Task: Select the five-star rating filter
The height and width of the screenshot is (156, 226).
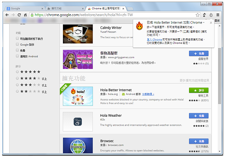Action: (x=17, y=72)
